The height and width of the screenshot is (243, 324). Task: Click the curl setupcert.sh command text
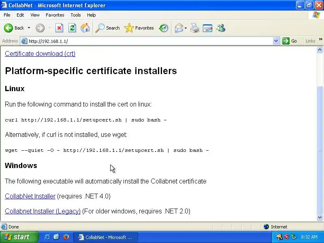(x=86, y=120)
